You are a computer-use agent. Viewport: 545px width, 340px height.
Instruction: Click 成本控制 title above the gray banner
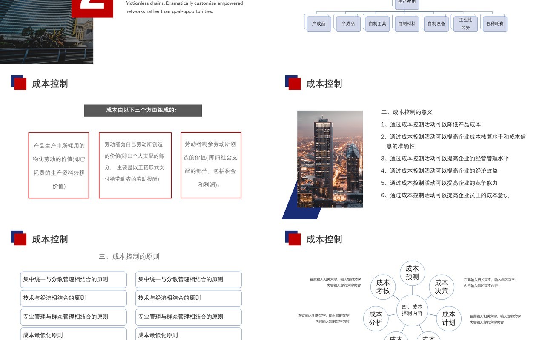pos(50,84)
